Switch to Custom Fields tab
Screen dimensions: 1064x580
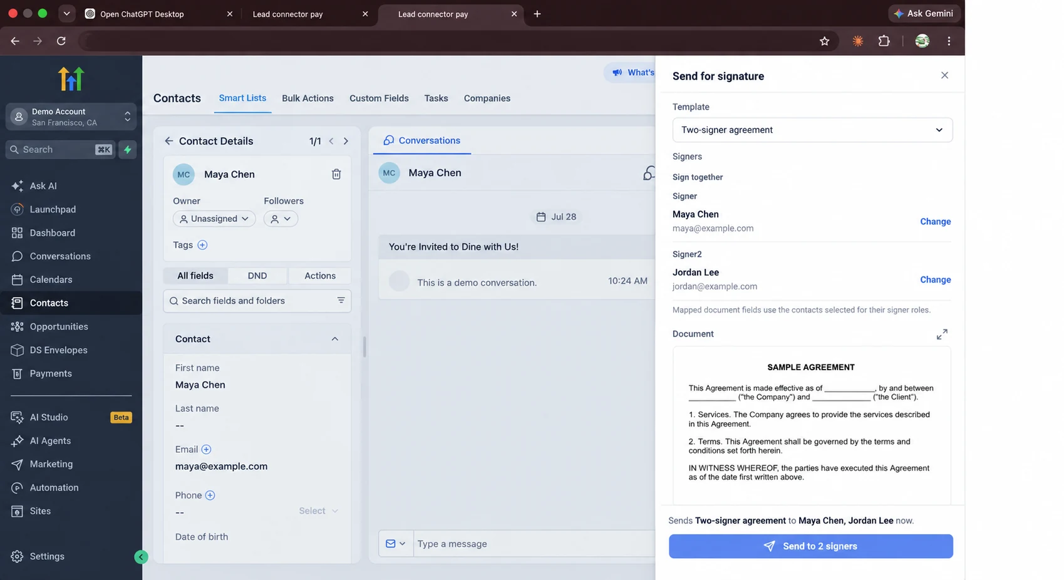tap(379, 98)
